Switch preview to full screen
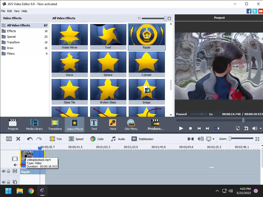The height and width of the screenshot is (197, 263). pyautogui.click(x=238, y=129)
